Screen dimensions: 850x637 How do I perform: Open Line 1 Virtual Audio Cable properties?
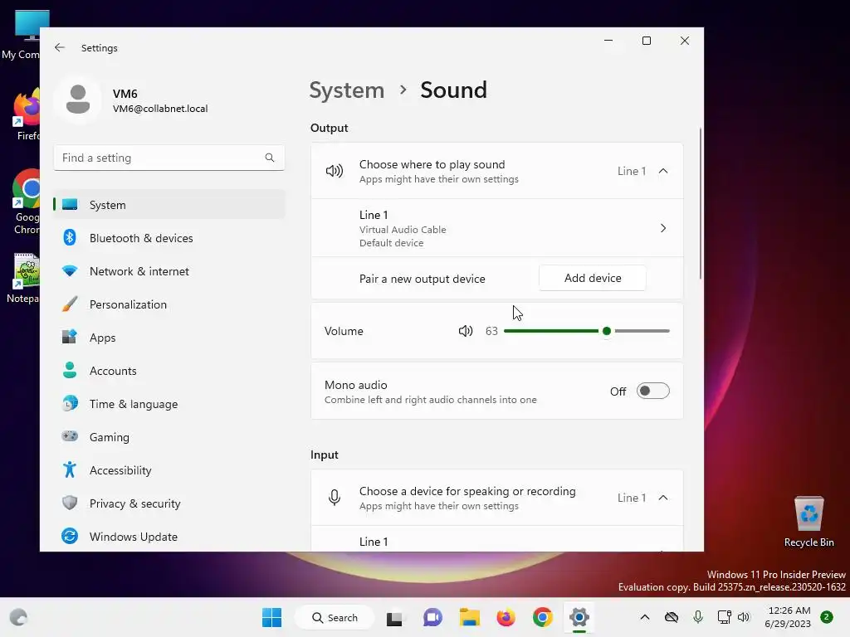(497, 228)
